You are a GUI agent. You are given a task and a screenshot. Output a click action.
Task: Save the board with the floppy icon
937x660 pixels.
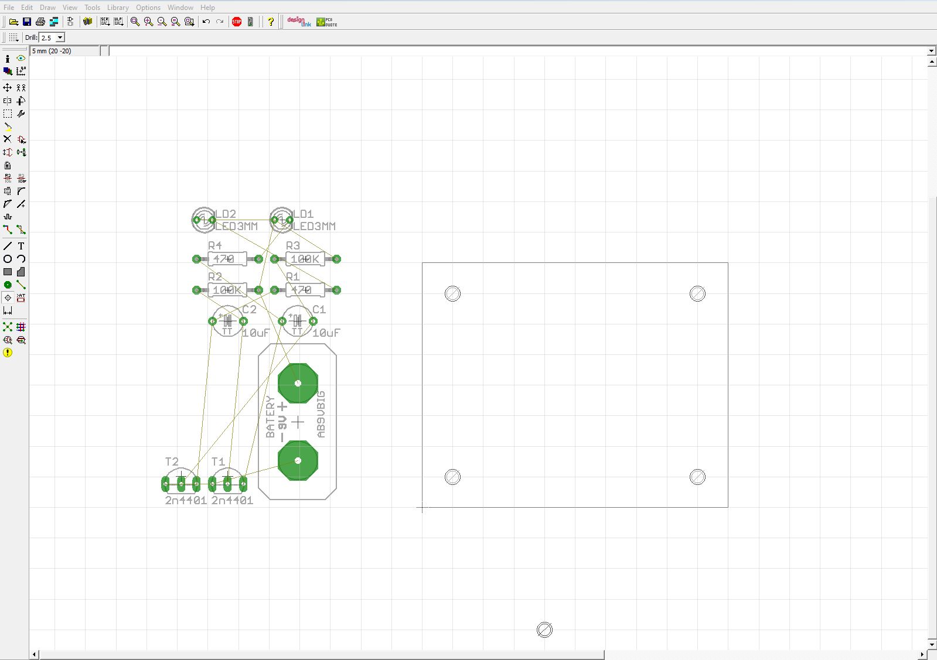[x=27, y=22]
